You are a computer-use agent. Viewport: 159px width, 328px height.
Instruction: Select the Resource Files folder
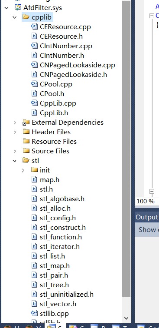pyautogui.click(x=54, y=141)
